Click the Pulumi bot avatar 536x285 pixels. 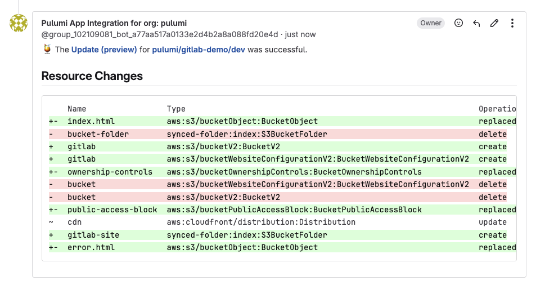tap(19, 23)
